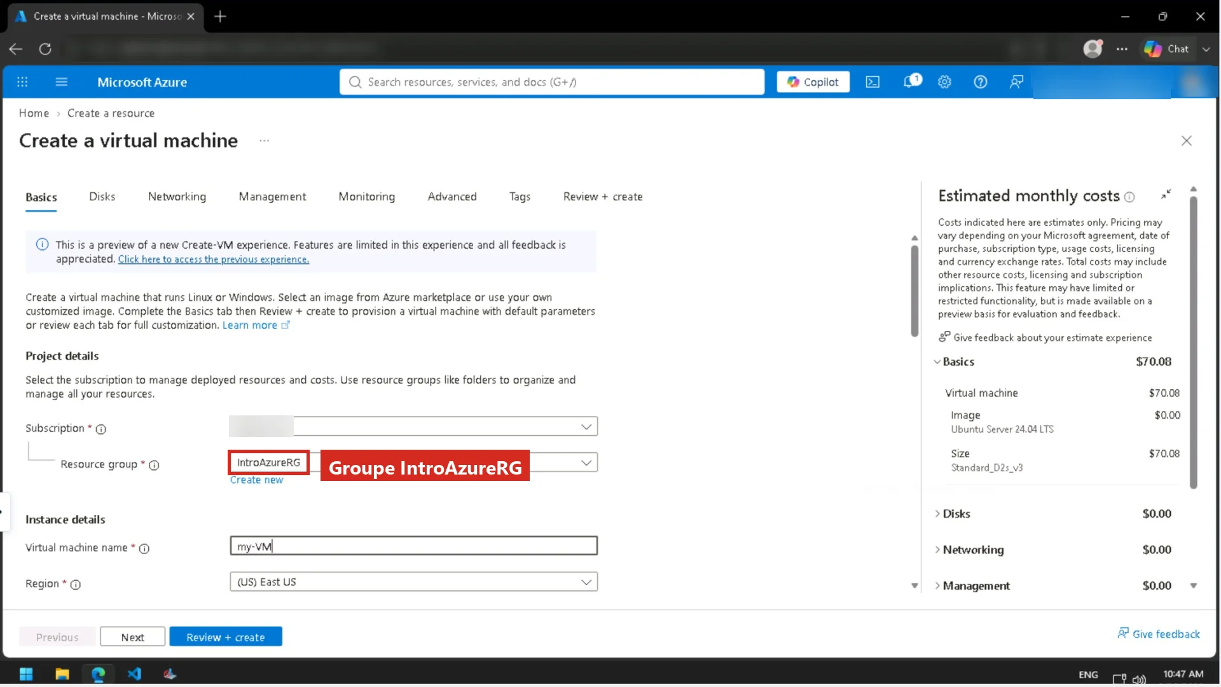This screenshot has width=1221, height=687.
Task: Go to Home breadcrumb
Action: pos(34,113)
